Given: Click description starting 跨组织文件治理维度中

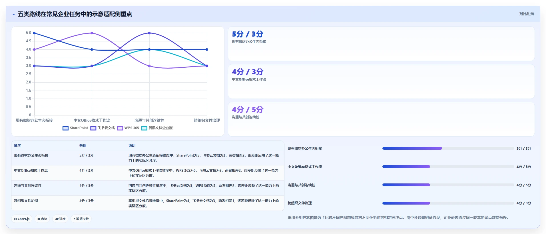Looking at the screenshot, I should coord(204,203).
